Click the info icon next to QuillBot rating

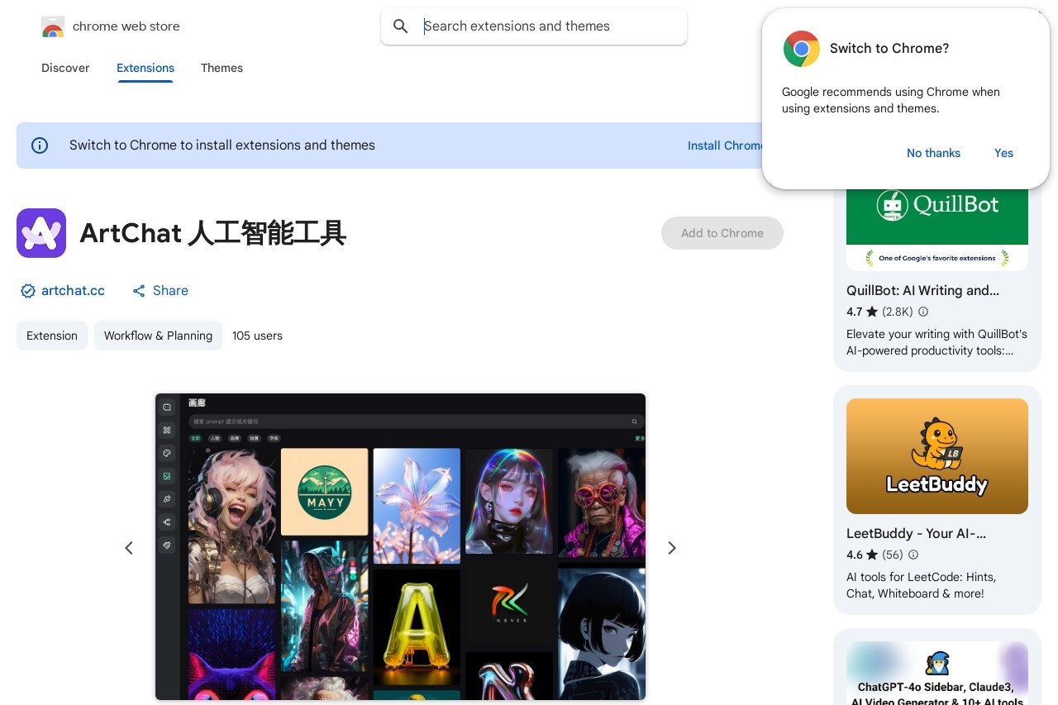[923, 312]
